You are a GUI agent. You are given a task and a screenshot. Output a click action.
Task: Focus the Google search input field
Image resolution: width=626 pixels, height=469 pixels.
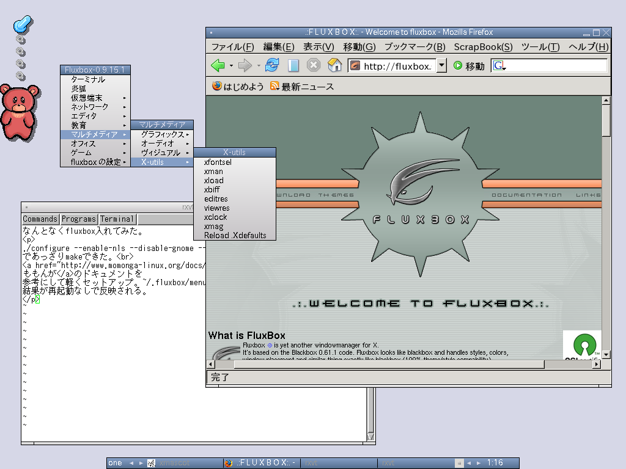(556, 65)
